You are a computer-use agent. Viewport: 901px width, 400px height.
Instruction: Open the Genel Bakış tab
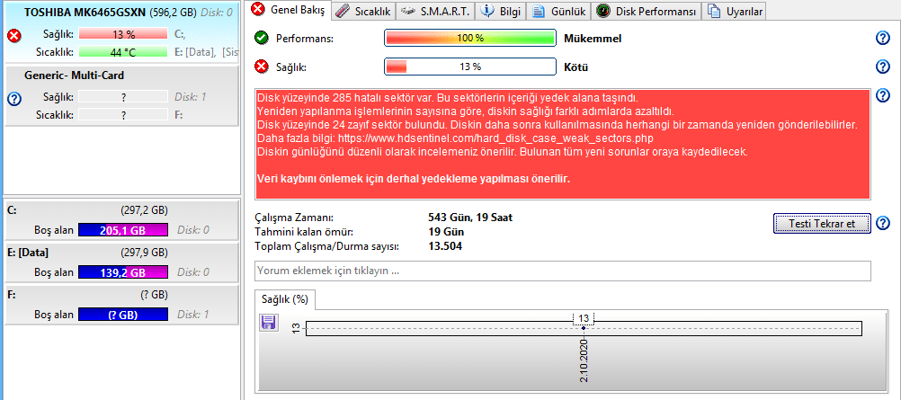click(289, 10)
